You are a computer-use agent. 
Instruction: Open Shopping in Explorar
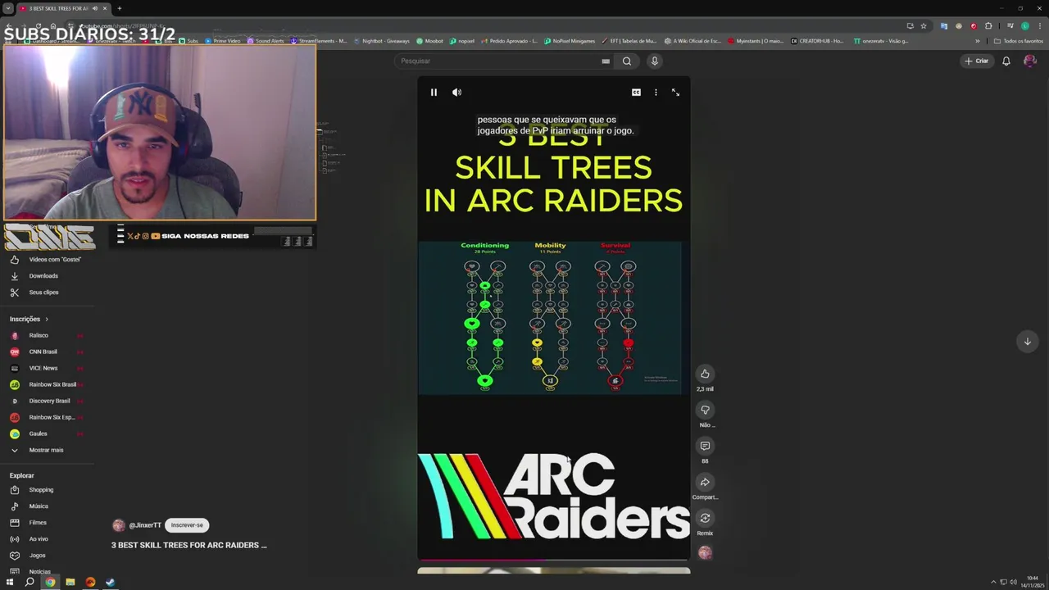(x=48, y=490)
